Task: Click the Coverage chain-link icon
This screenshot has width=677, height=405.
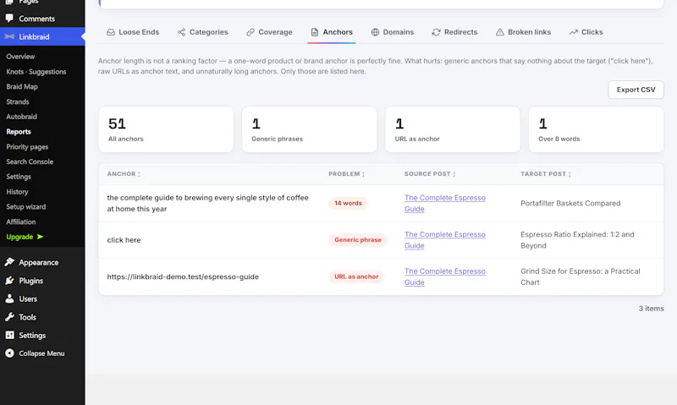Action: [x=250, y=32]
